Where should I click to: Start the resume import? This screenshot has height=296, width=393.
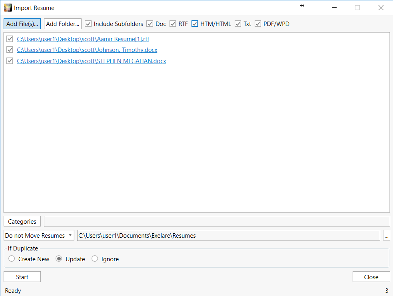[22, 277]
